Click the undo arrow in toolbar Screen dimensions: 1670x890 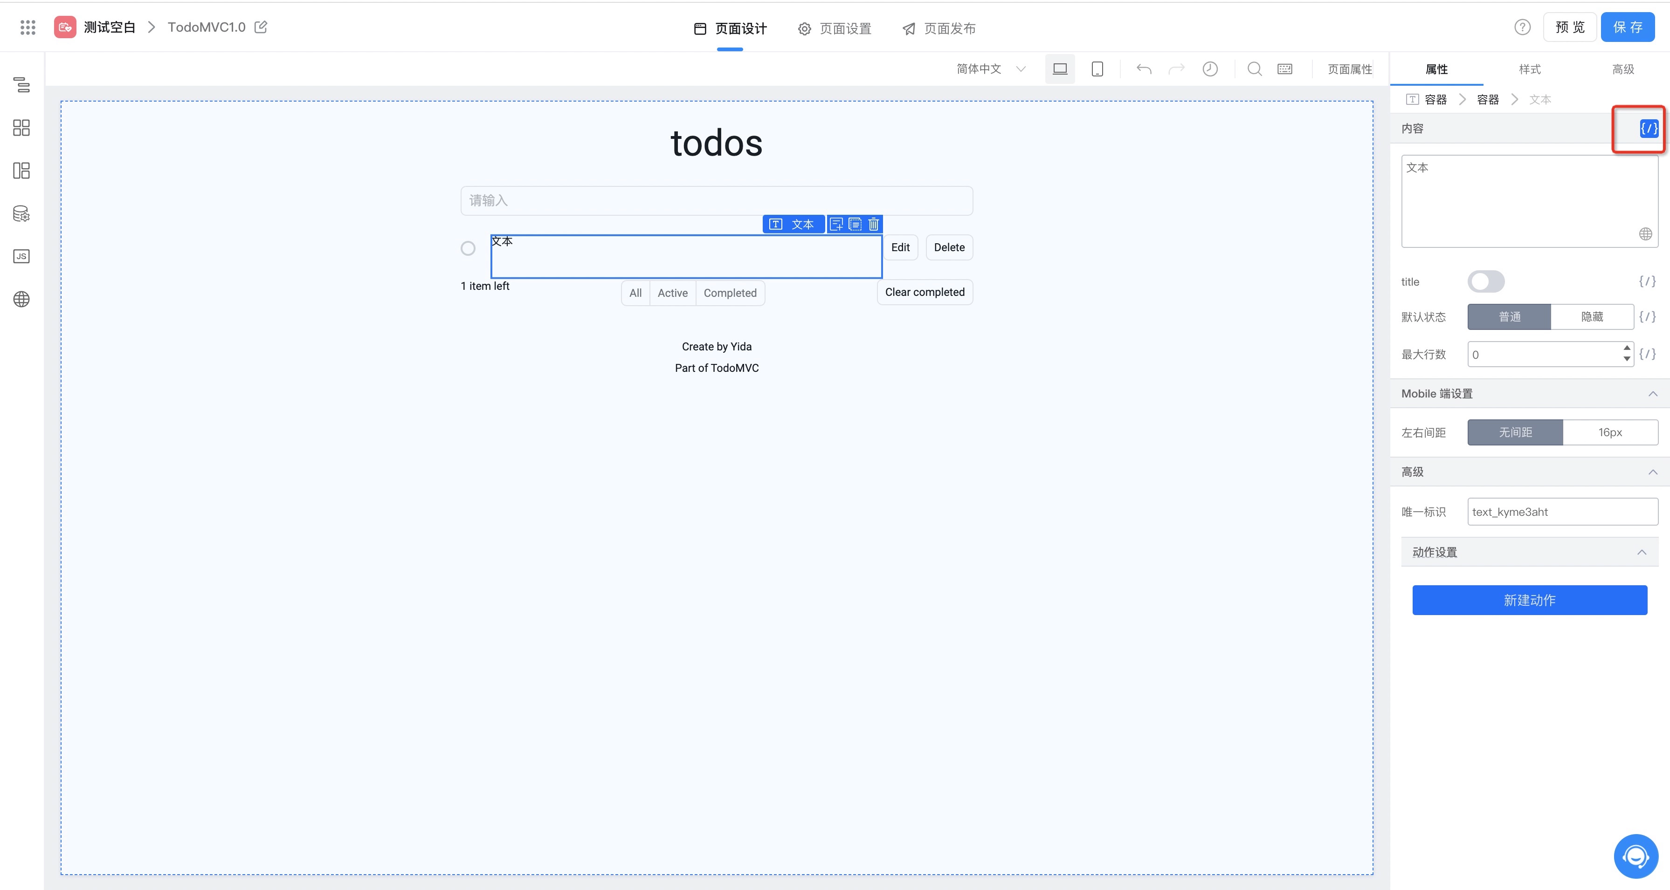pyautogui.click(x=1144, y=69)
